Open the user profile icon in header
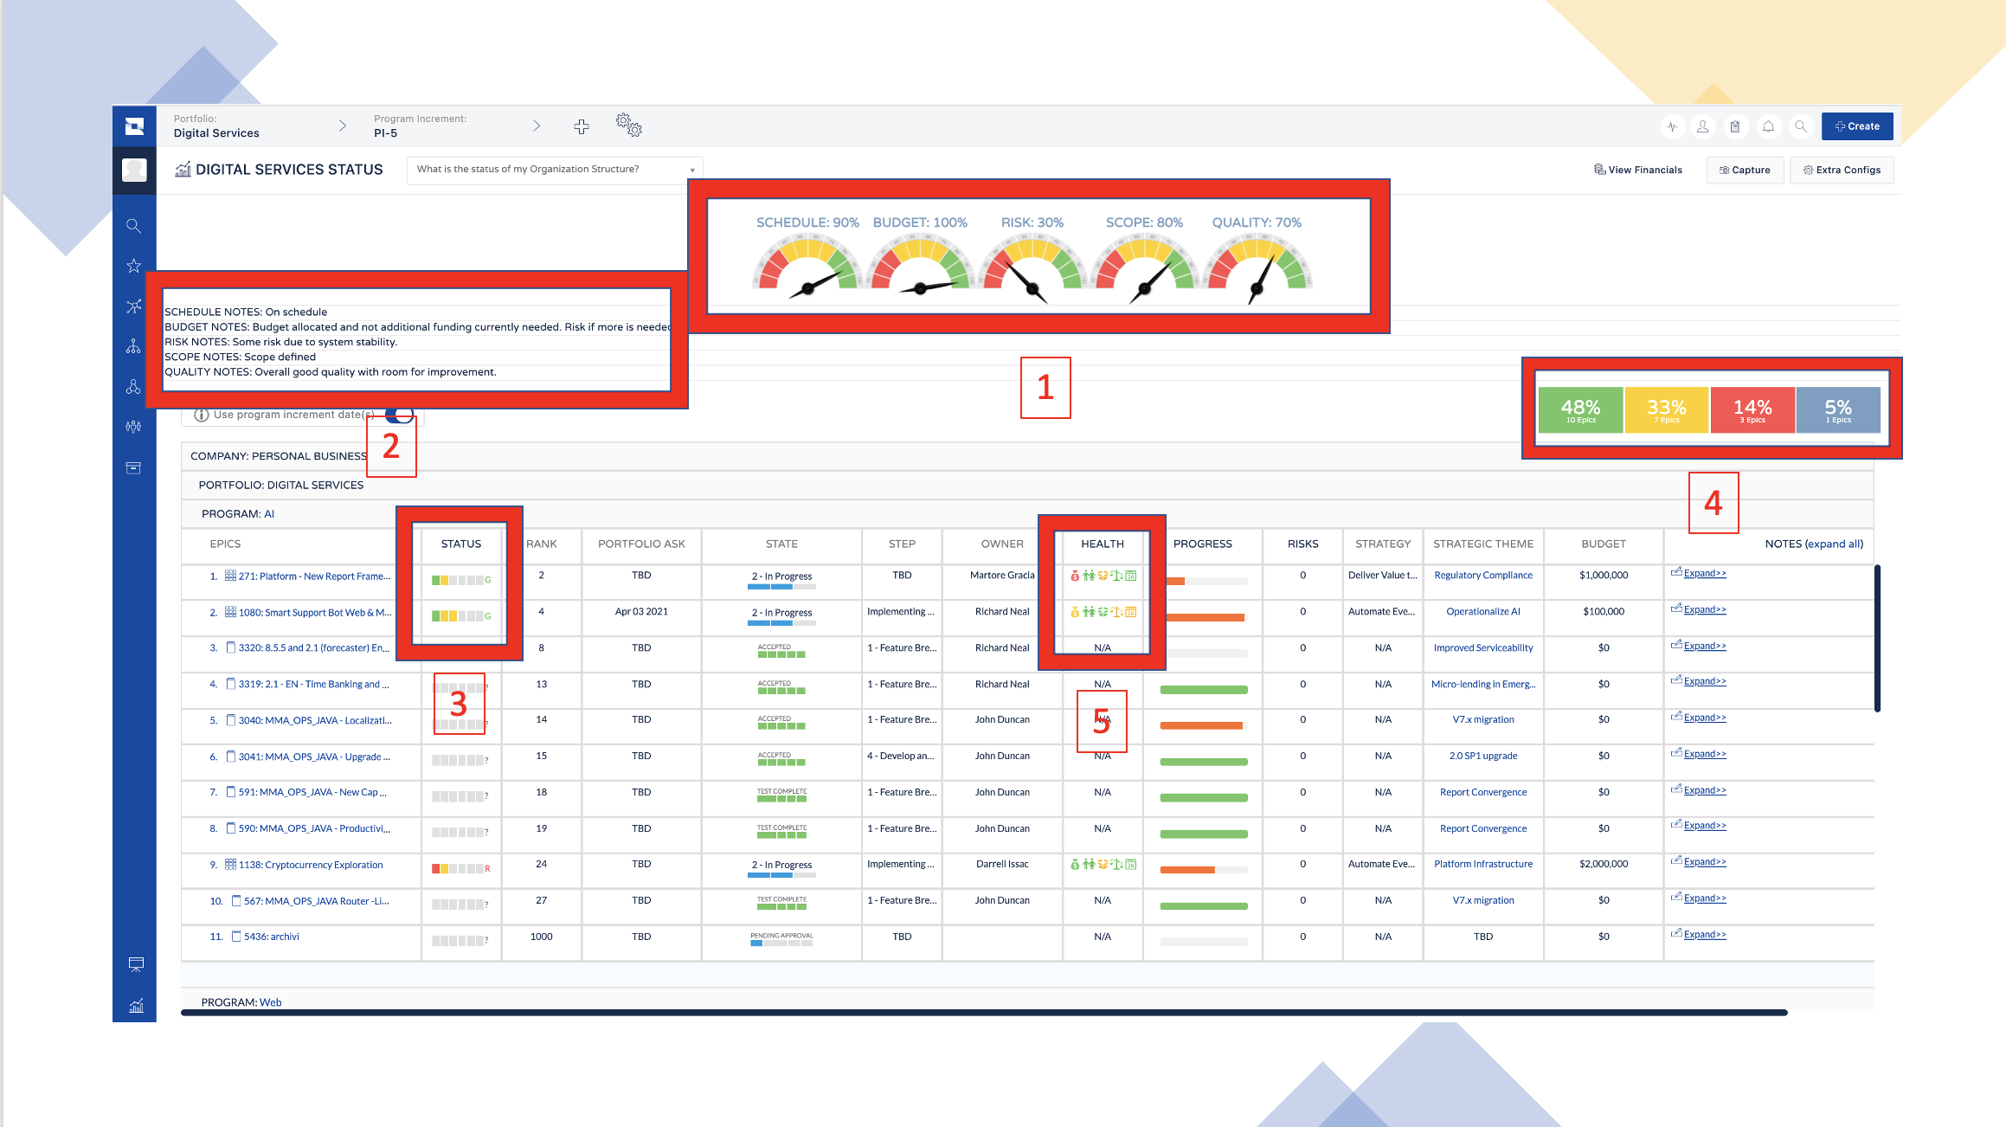Viewport: 2006px width, 1127px height. [1703, 126]
